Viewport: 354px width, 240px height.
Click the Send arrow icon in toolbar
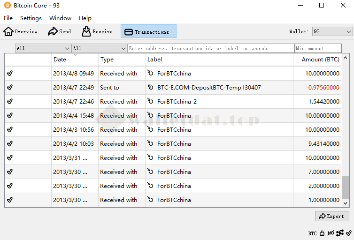tap(53, 31)
